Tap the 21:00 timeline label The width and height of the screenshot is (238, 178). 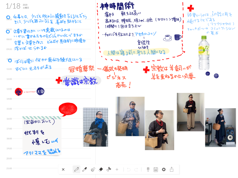(x=9, y=168)
